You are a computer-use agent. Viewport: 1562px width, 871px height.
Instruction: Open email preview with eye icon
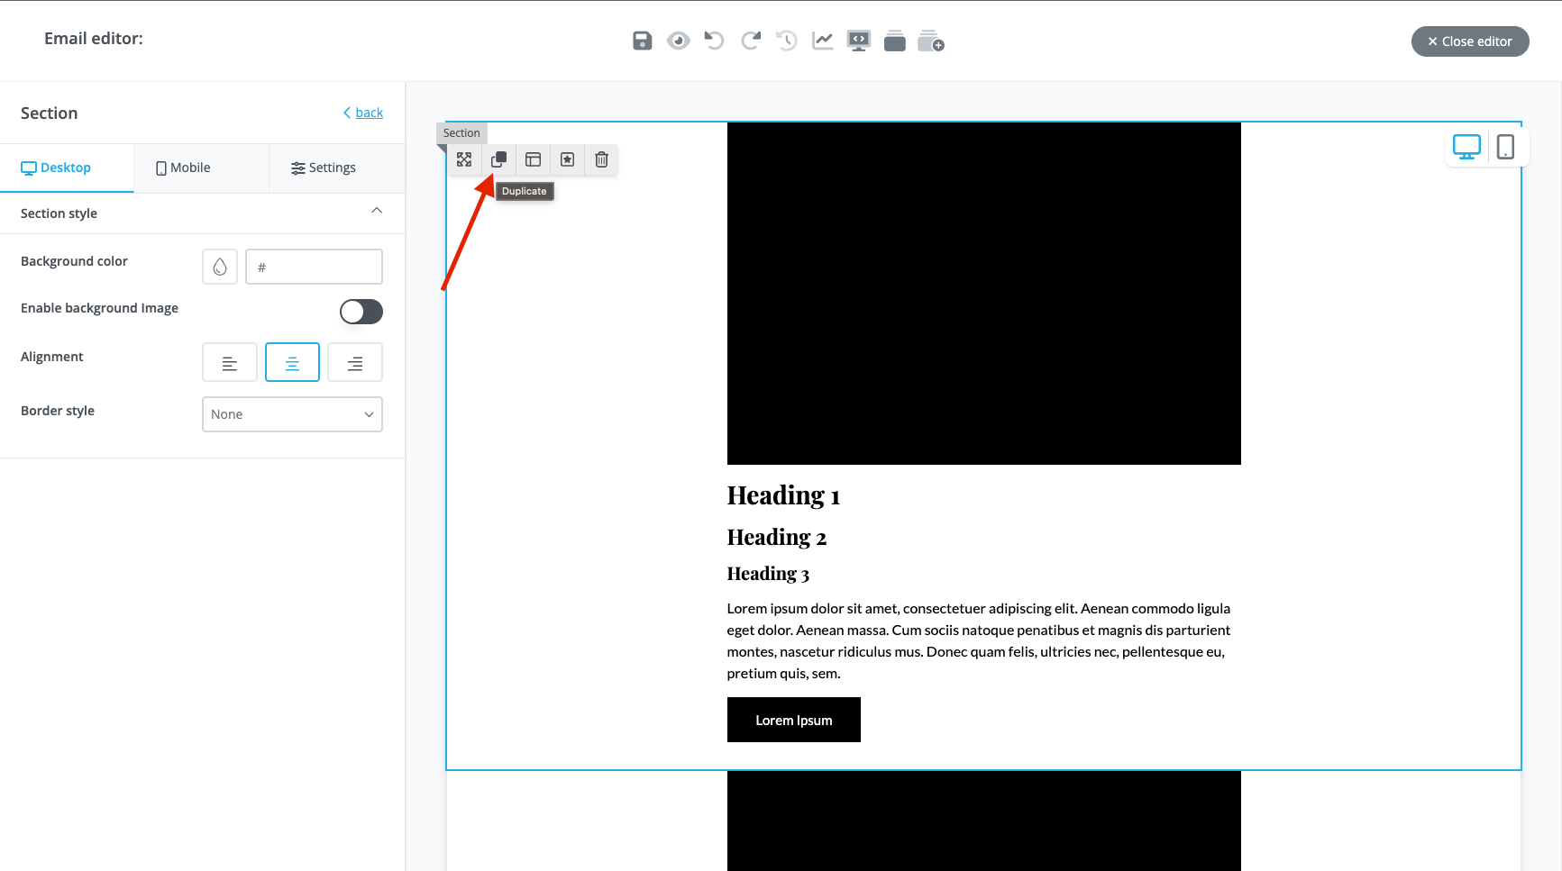[x=679, y=41]
